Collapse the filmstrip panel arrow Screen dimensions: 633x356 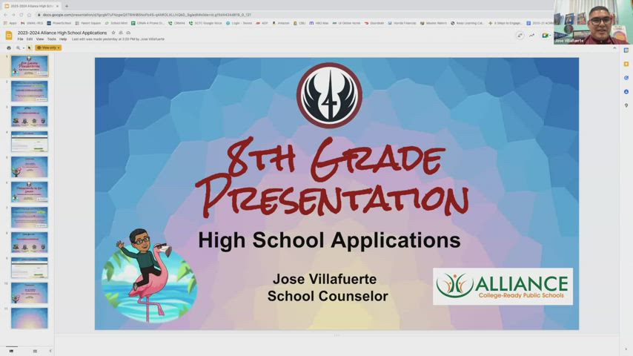50,351
